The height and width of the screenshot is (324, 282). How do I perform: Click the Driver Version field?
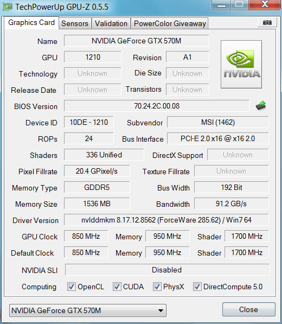pos(166,220)
